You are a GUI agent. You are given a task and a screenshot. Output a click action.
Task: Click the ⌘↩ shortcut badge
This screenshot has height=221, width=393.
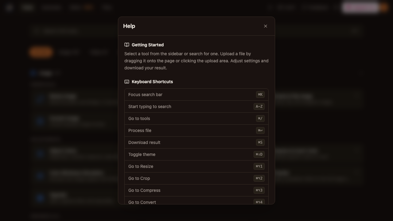[260, 130]
